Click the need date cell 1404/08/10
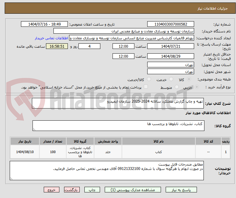236x198 pixels. coord(25,152)
